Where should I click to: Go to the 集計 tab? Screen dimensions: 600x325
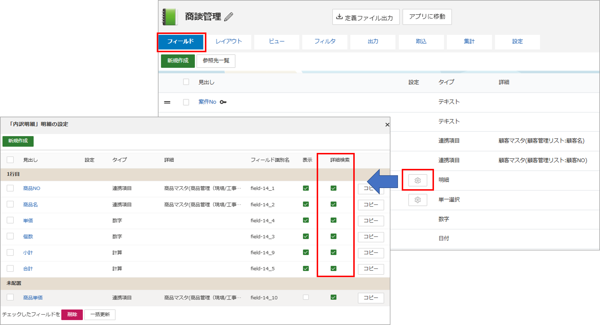(469, 41)
